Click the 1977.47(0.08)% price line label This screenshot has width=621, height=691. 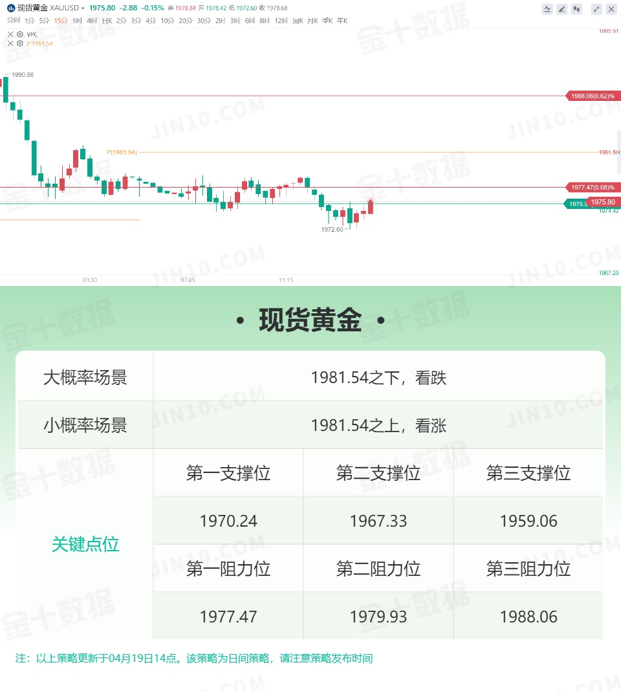click(593, 187)
